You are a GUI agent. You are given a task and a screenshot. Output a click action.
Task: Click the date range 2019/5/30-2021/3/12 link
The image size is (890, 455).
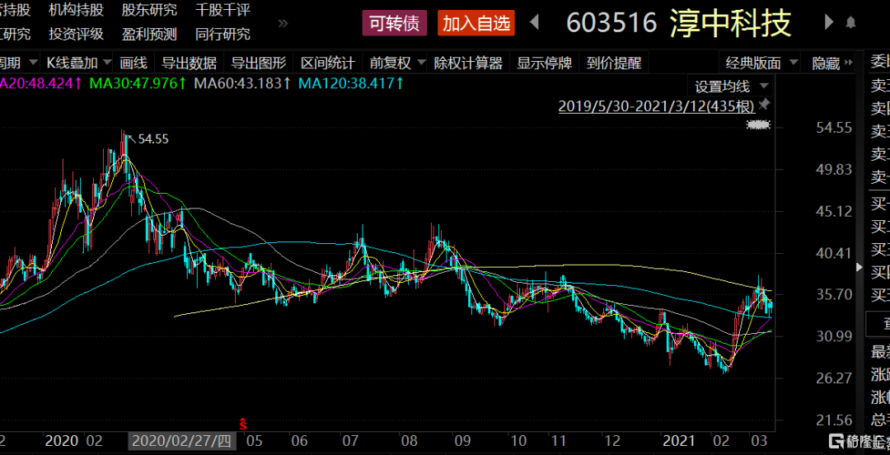coord(657,106)
